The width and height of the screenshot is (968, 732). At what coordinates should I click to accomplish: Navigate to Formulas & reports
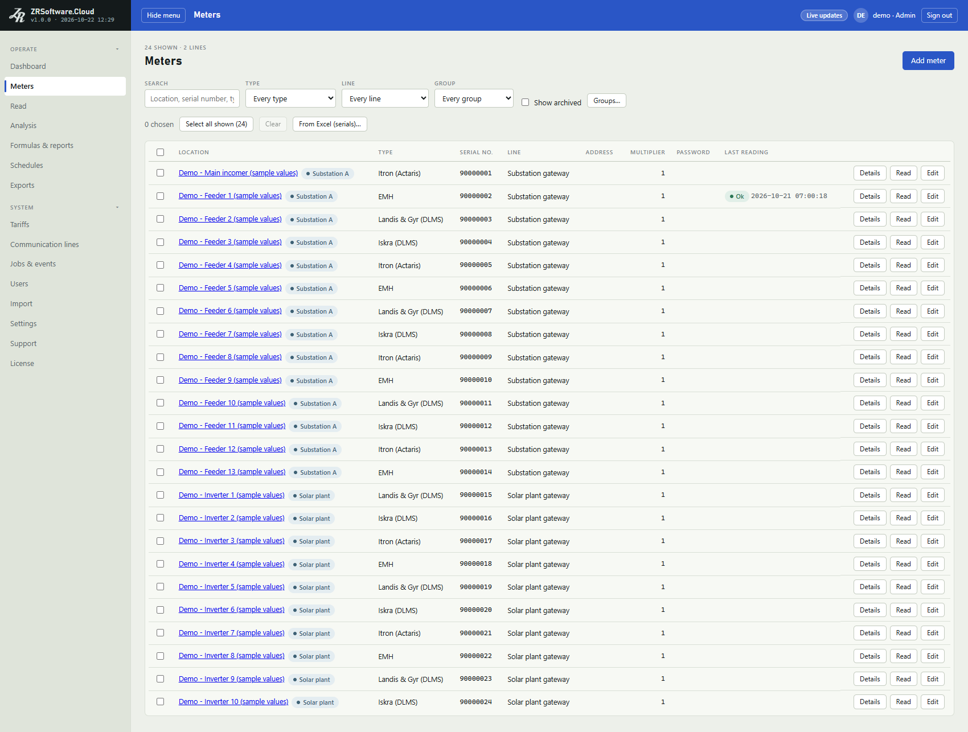tap(65, 146)
